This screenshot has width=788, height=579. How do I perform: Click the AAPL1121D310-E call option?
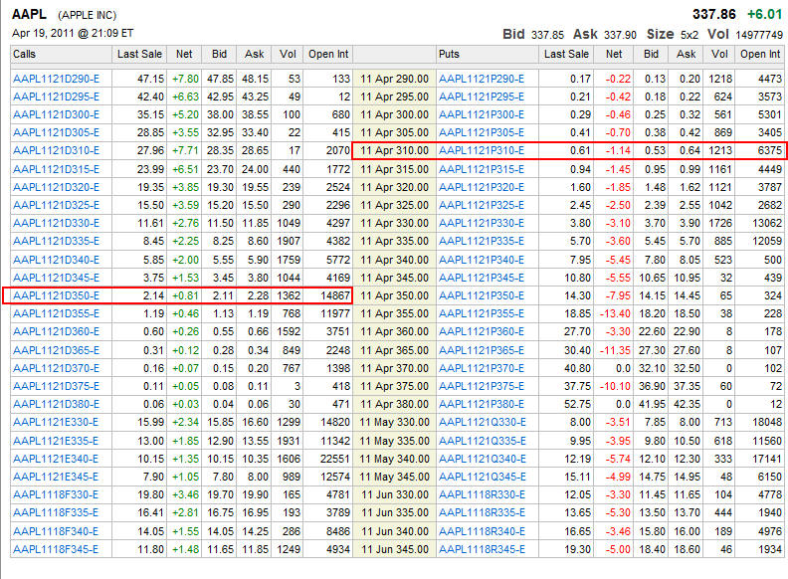57,150
